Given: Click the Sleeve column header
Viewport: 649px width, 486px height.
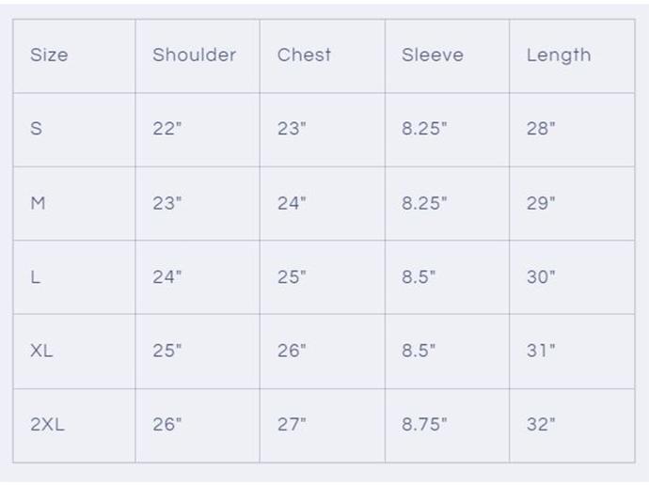Looking at the screenshot, I should coord(432,55).
